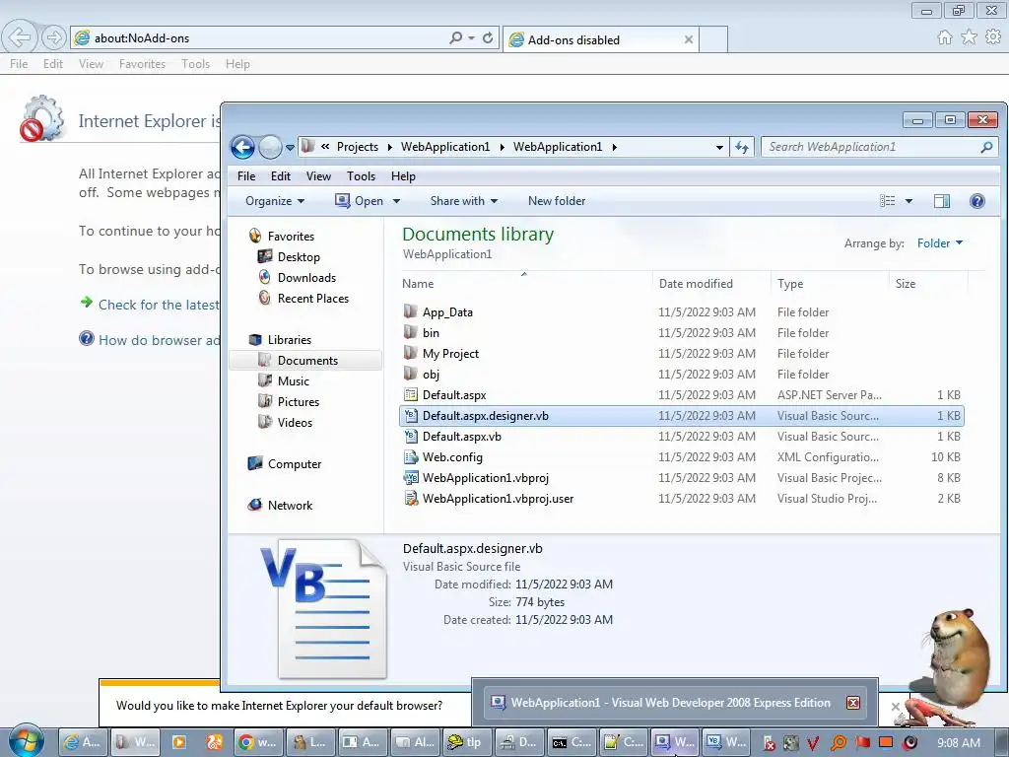The height and width of the screenshot is (757, 1009).
Task: Sort by the Name column header
Action: (x=524, y=283)
